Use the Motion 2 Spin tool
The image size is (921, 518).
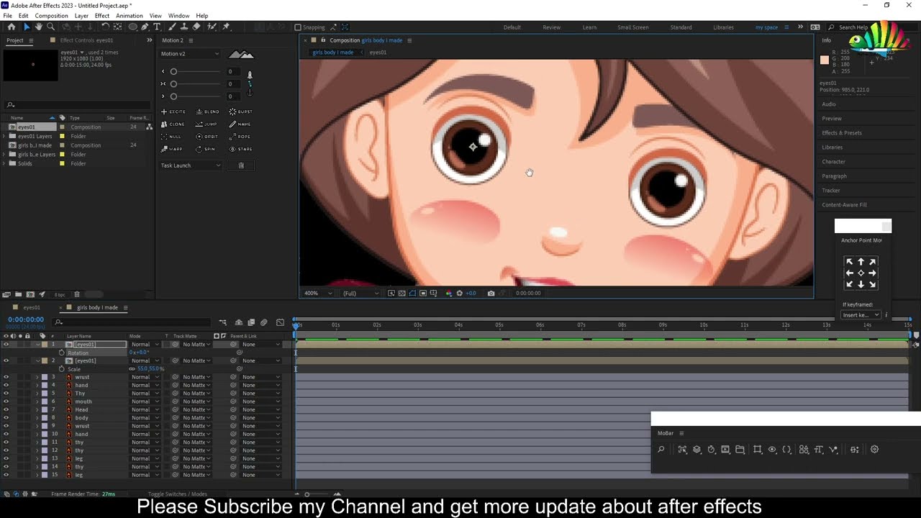click(x=206, y=149)
